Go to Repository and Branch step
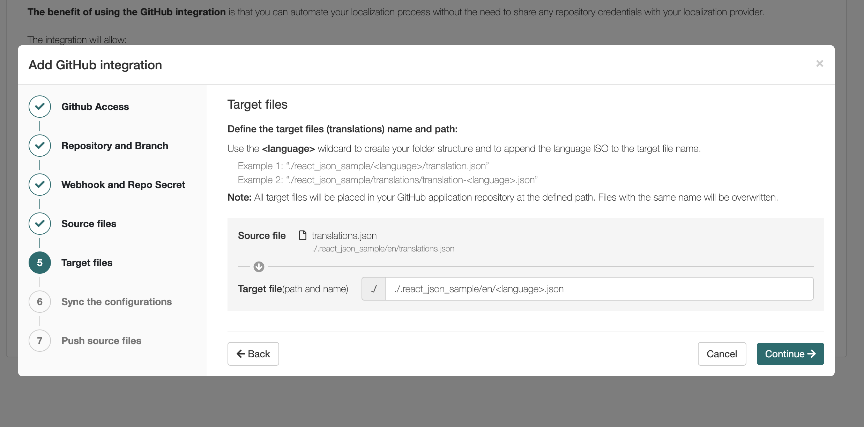The image size is (864, 427). tap(115, 146)
